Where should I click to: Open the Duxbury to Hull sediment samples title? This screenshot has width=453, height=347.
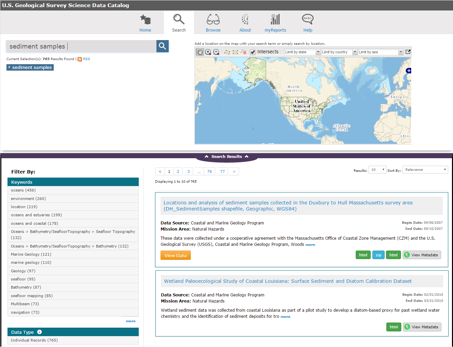[x=288, y=206]
